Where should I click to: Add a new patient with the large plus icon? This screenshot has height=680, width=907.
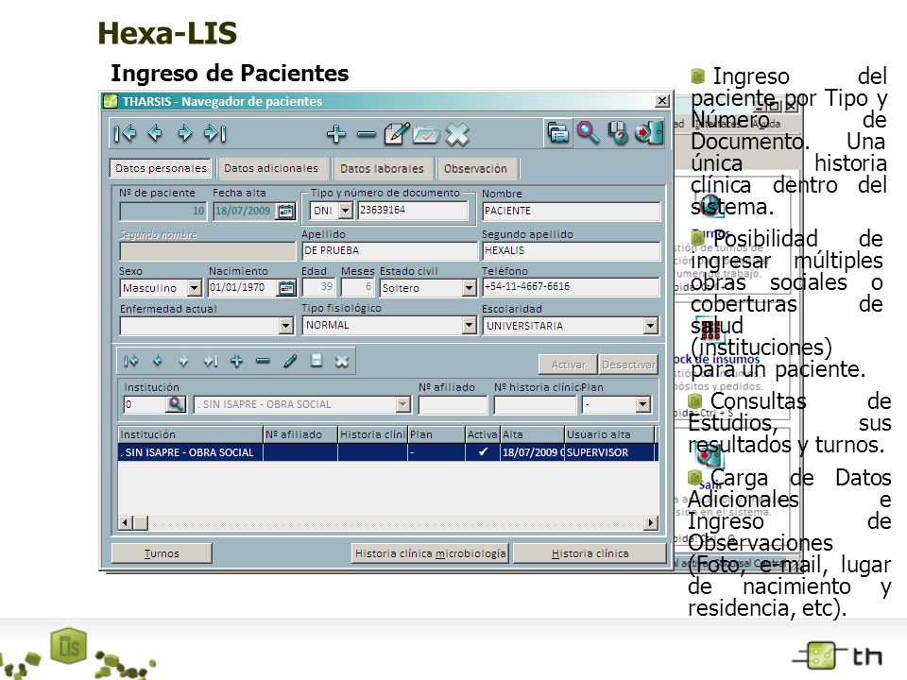[336, 134]
